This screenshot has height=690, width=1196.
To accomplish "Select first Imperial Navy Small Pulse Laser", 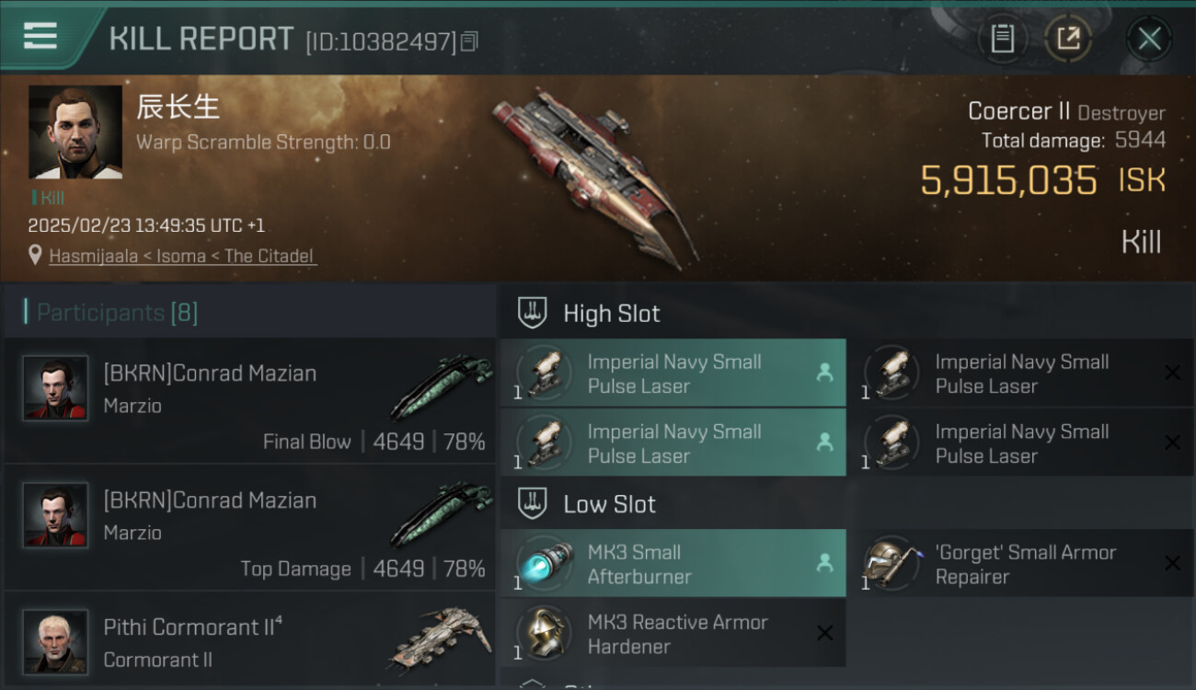I will click(673, 374).
